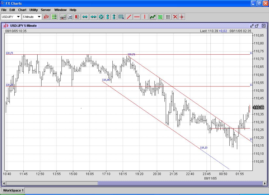Minimize the FX Charts window
The height and width of the screenshot is (195, 269).
pos(254,3)
